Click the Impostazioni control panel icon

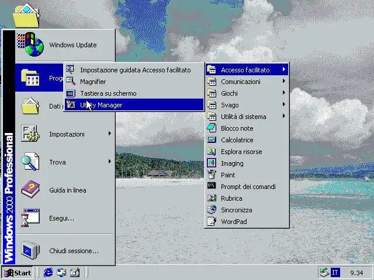pos(30,134)
